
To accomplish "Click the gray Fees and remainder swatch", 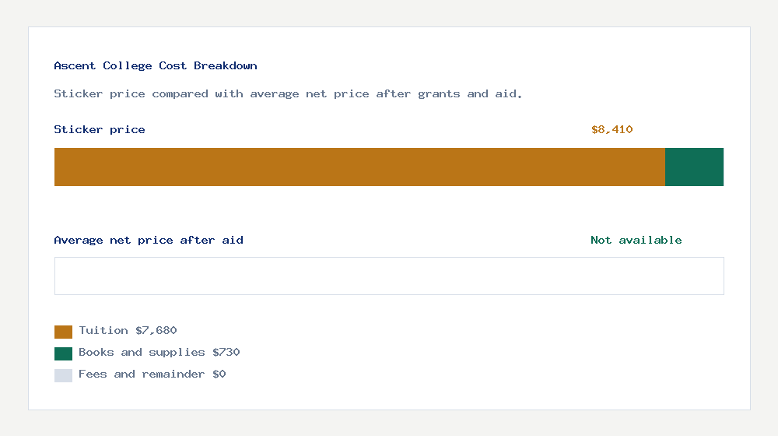I will (63, 375).
